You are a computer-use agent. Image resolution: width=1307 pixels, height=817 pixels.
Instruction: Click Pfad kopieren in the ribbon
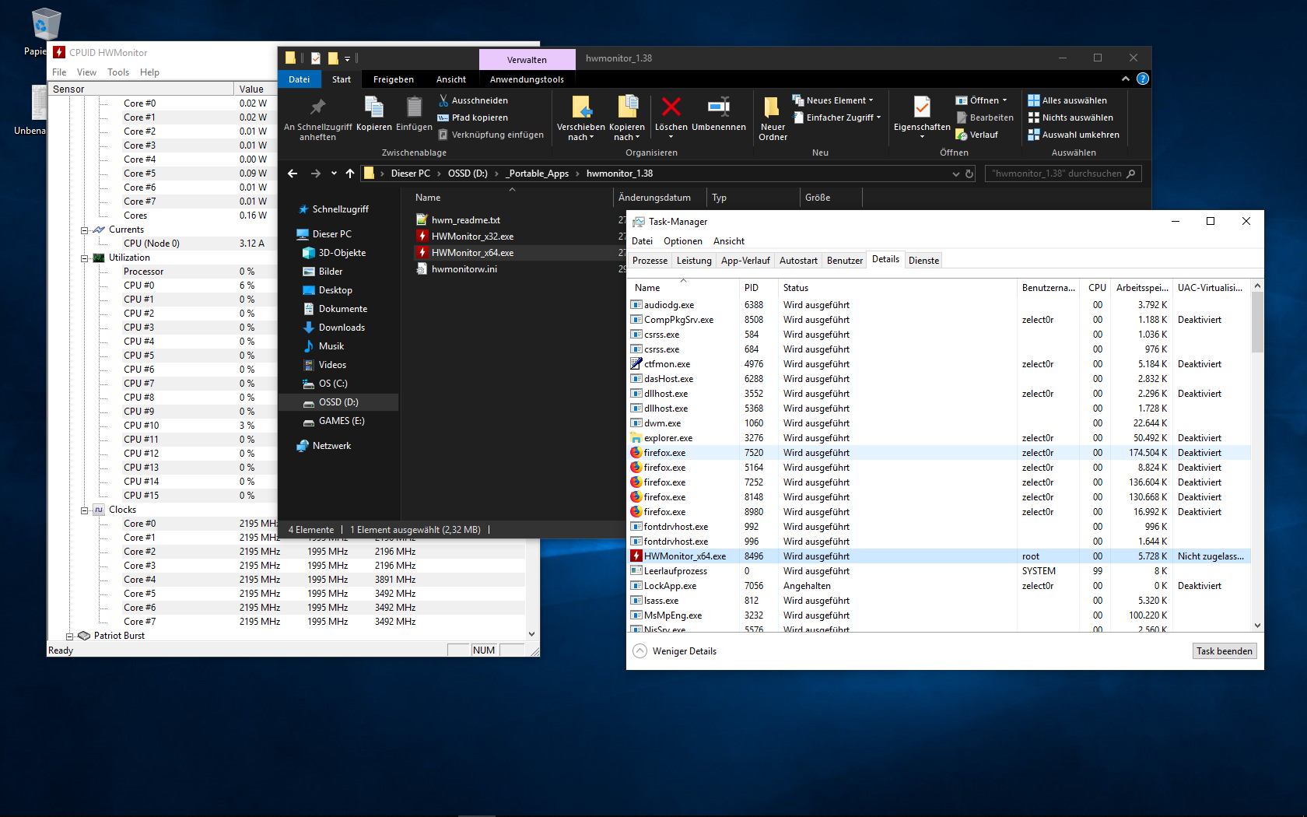(x=473, y=117)
